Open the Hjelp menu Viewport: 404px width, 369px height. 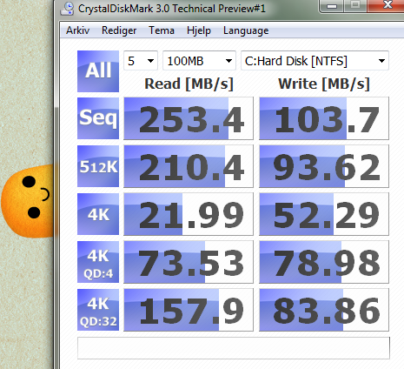point(199,30)
